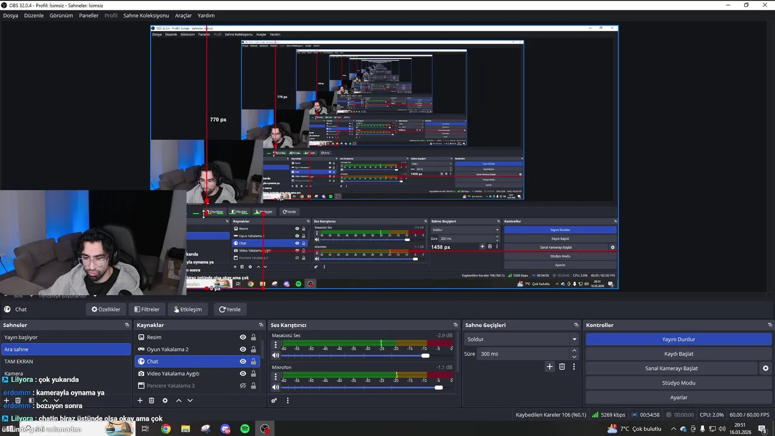Click Sanal Kamerayı Başlat button

pos(671,368)
